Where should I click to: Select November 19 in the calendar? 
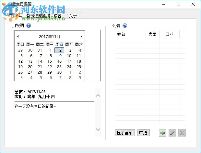pyautogui.click(x=20, y=67)
